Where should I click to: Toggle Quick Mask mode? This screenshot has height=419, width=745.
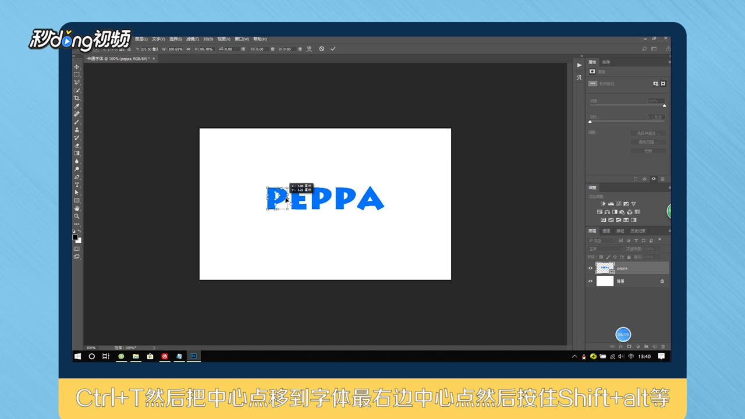tap(77, 248)
